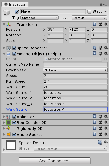Open the Inspector panel options menu
109x166 pixels.
click(x=105, y=5)
